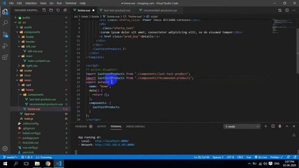
Task: Open File Explorer from the taskbar
Action: tap(37, 164)
